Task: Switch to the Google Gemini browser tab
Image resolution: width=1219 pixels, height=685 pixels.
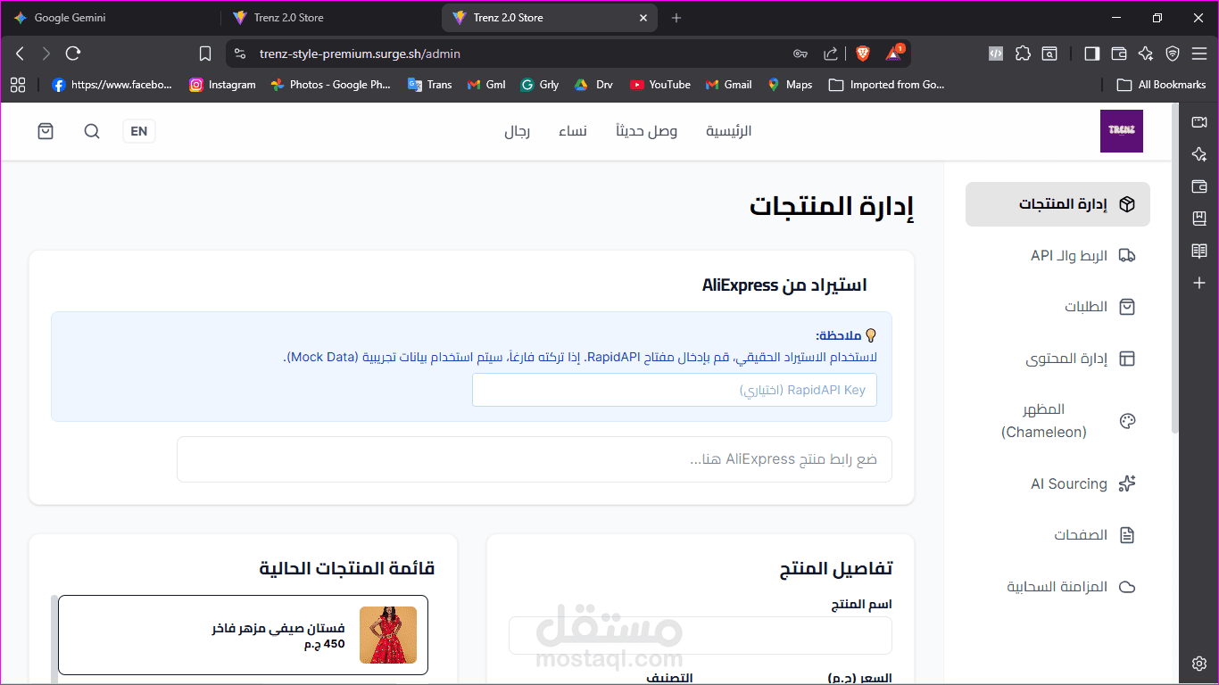Action: pyautogui.click(x=110, y=18)
